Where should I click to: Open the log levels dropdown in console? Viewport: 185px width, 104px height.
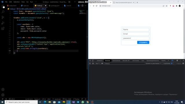point(153,64)
